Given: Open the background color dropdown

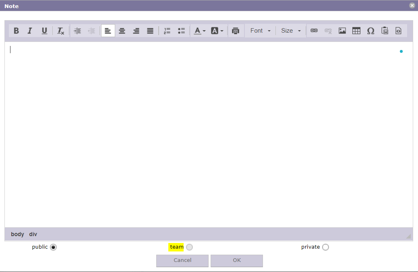Looking at the screenshot, I should click(x=217, y=31).
